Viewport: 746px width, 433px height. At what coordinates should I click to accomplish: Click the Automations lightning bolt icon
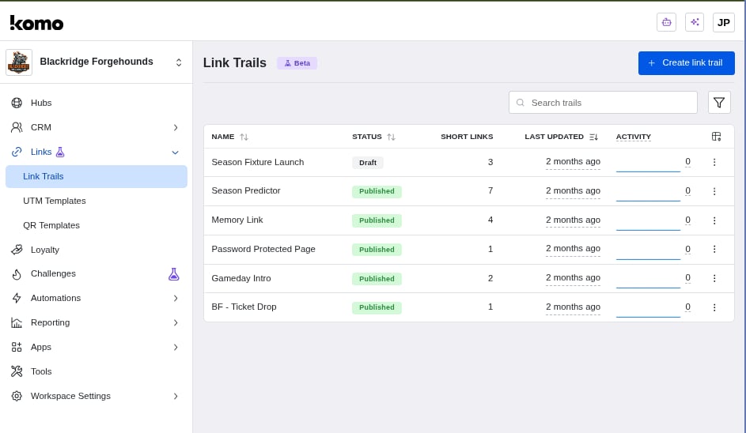tap(17, 298)
